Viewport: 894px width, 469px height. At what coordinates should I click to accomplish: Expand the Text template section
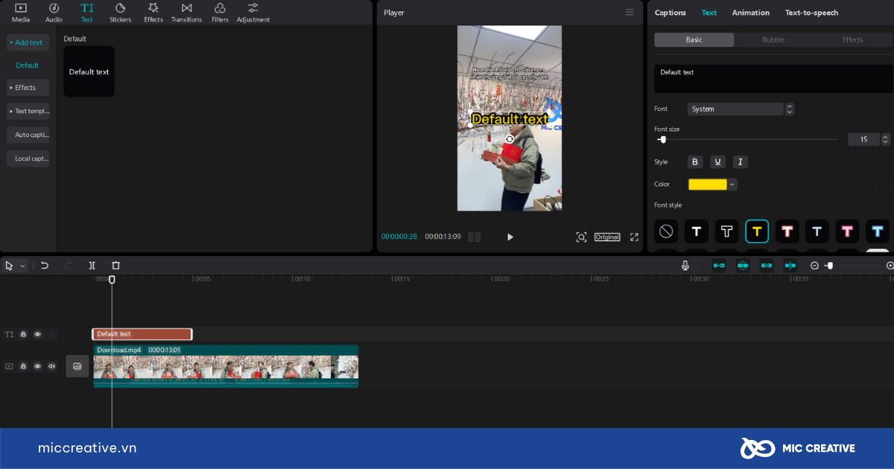coord(28,111)
